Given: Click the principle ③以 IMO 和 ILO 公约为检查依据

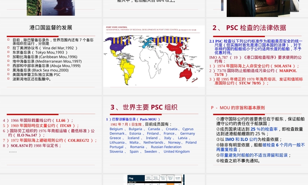Looking at the screenshot, I should point(249,139).
